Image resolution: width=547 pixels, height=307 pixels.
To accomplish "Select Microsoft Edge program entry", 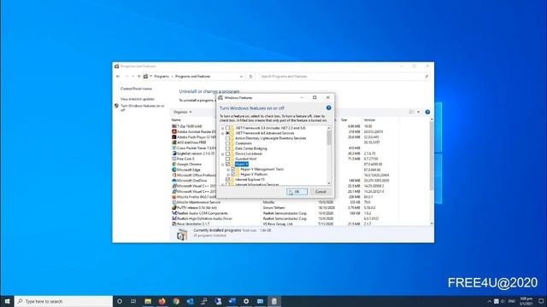I will (186, 170).
